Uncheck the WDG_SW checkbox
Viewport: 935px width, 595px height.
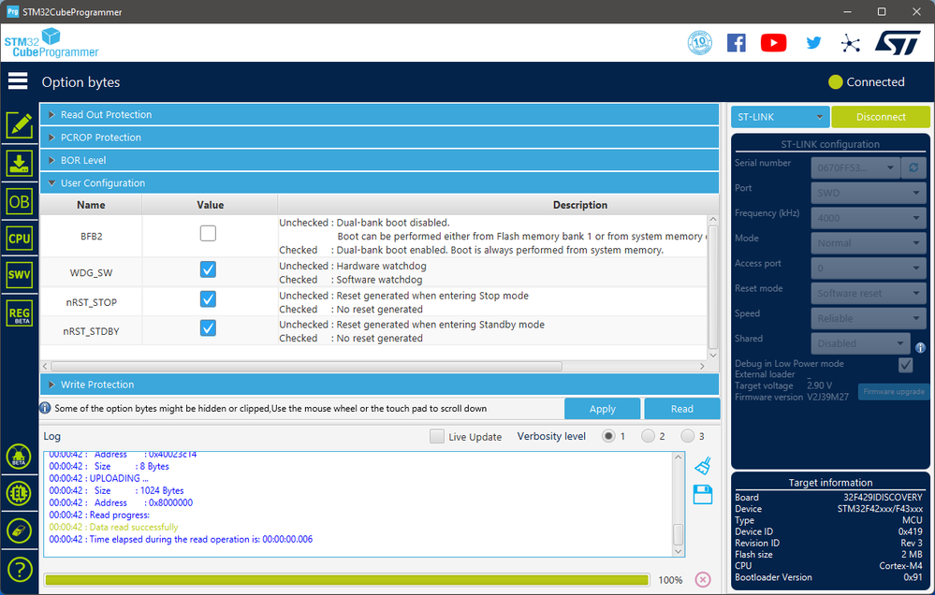208,269
